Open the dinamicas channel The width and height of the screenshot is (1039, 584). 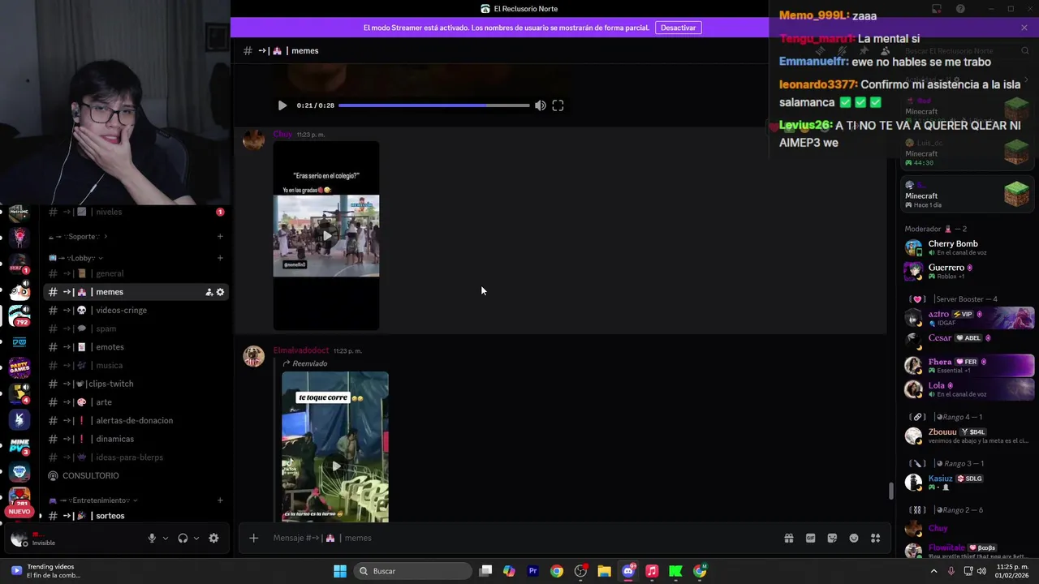[136, 439]
